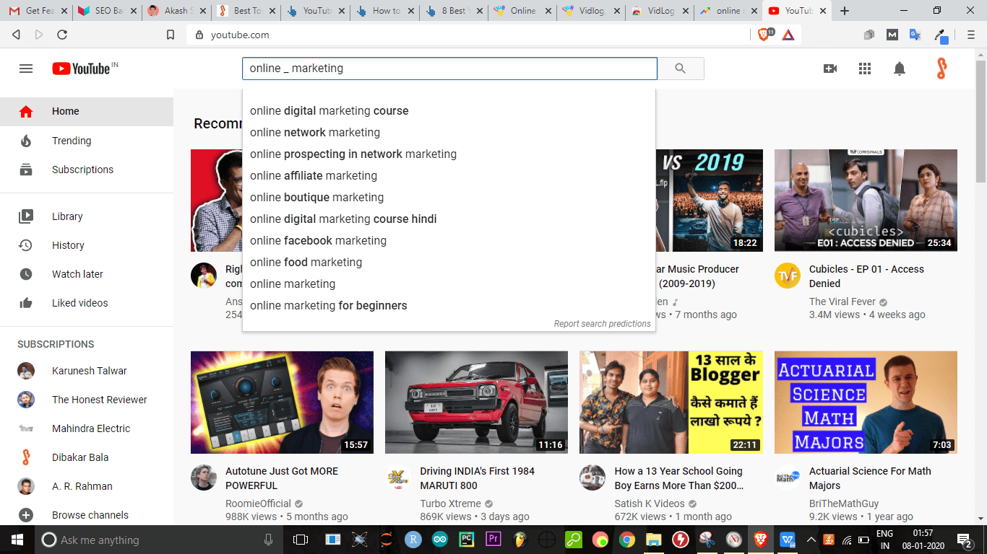Bookmark this page icon
Image resolution: width=987 pixels, height=554 pixels.
pos(171,35)
